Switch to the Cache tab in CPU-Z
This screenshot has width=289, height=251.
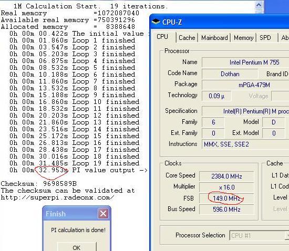click(x=187, y=38)
